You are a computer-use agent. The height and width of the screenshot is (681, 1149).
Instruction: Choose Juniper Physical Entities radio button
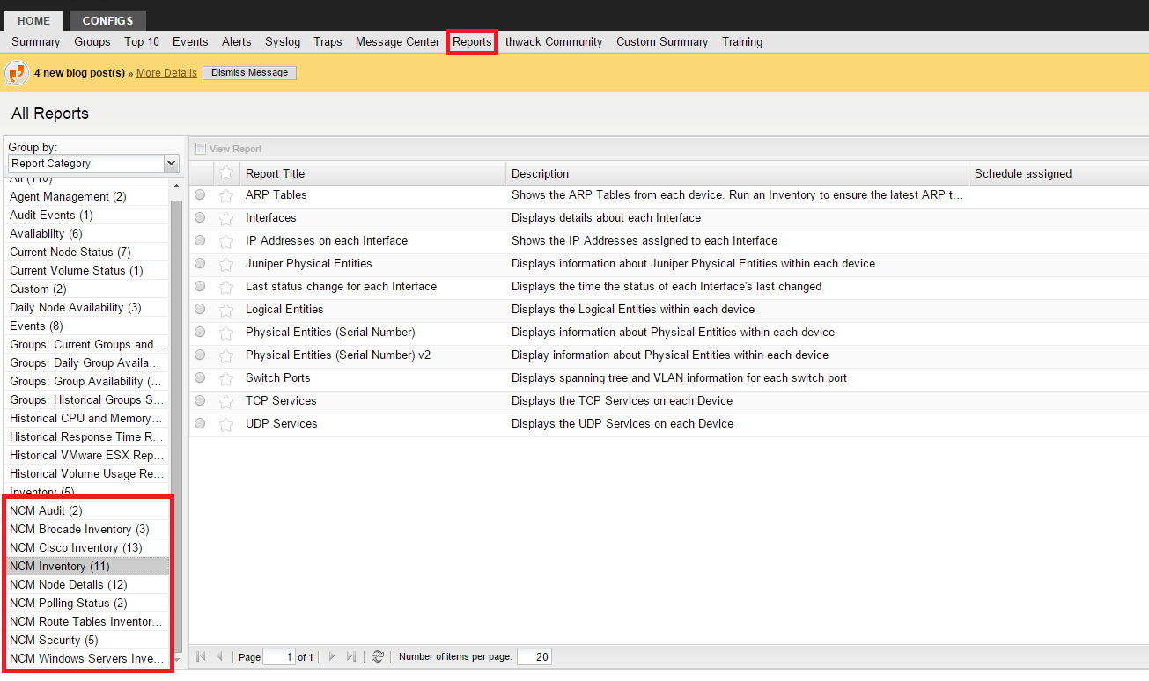200,263
